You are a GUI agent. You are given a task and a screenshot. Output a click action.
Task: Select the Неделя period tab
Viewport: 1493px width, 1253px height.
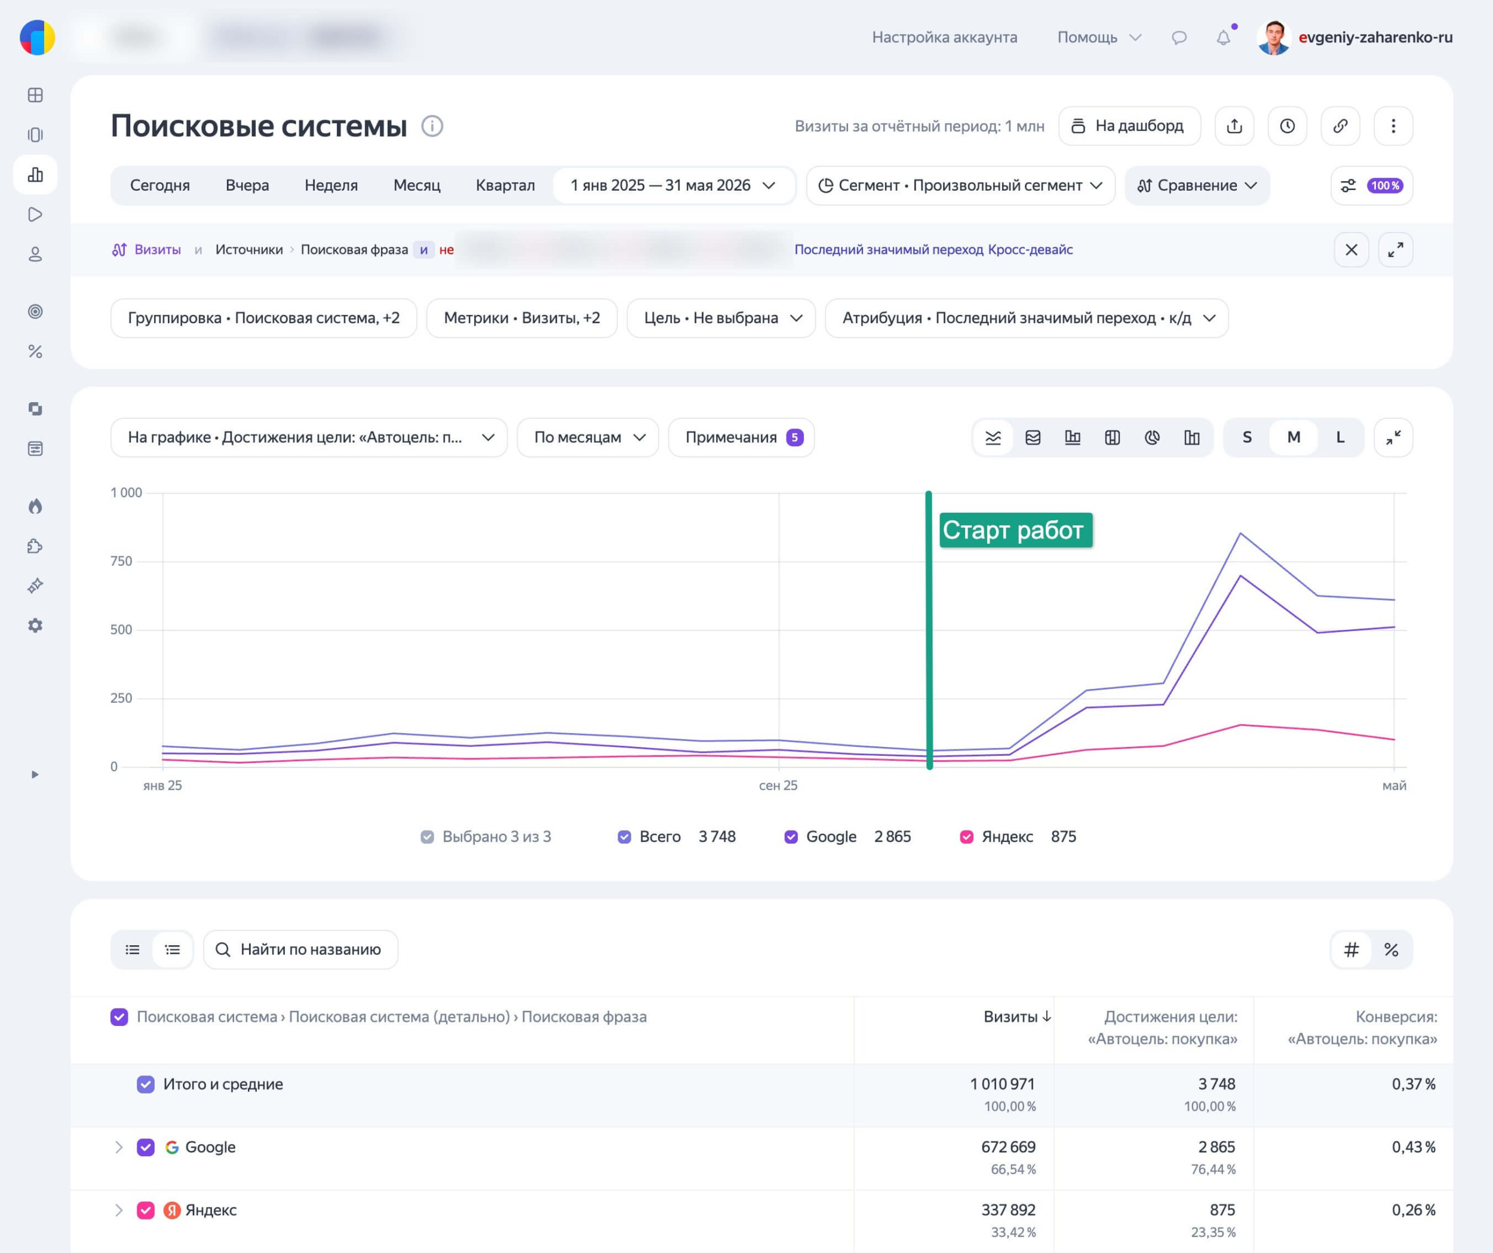[331, 186]
